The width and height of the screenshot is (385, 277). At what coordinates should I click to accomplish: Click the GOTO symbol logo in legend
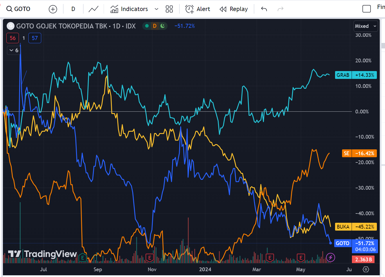tap(10, 26)
